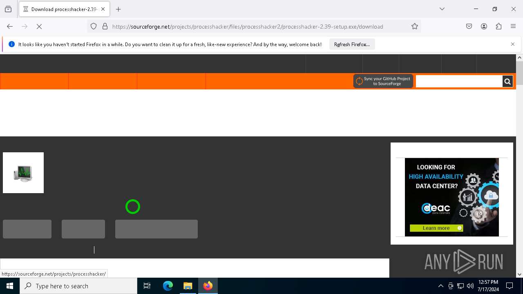Open the notification action center icon
523x294 pixels.
click(510, 286)
